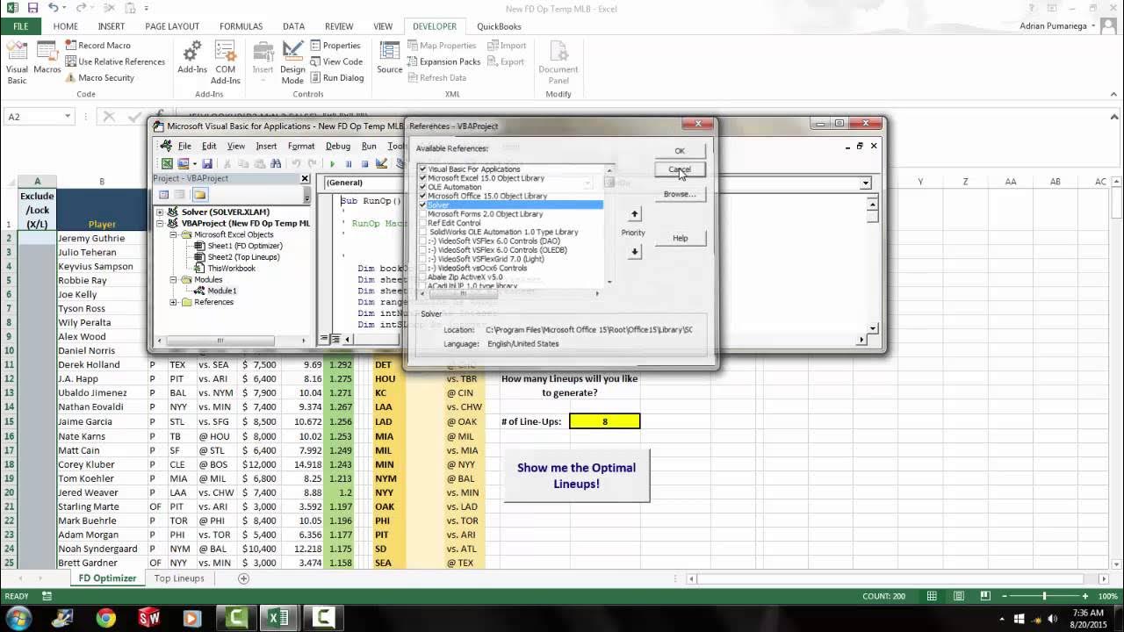1124x632 pixels.
Task: Toggle Design Mode in Controls group
Action: (292, 62)
